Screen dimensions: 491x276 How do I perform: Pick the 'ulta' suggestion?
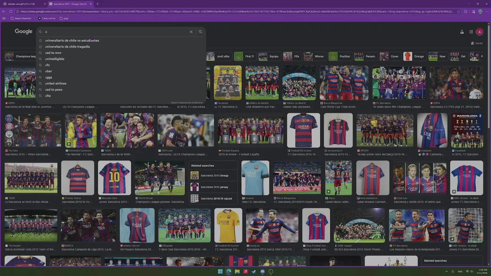pyautogui.click(x=48, y=95)
